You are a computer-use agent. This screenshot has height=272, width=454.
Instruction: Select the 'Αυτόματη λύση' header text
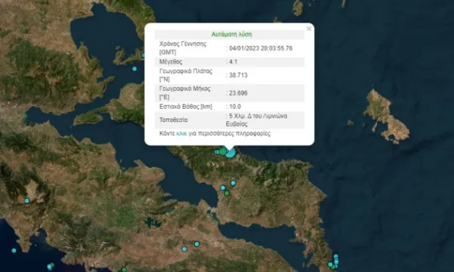point(231,34)
